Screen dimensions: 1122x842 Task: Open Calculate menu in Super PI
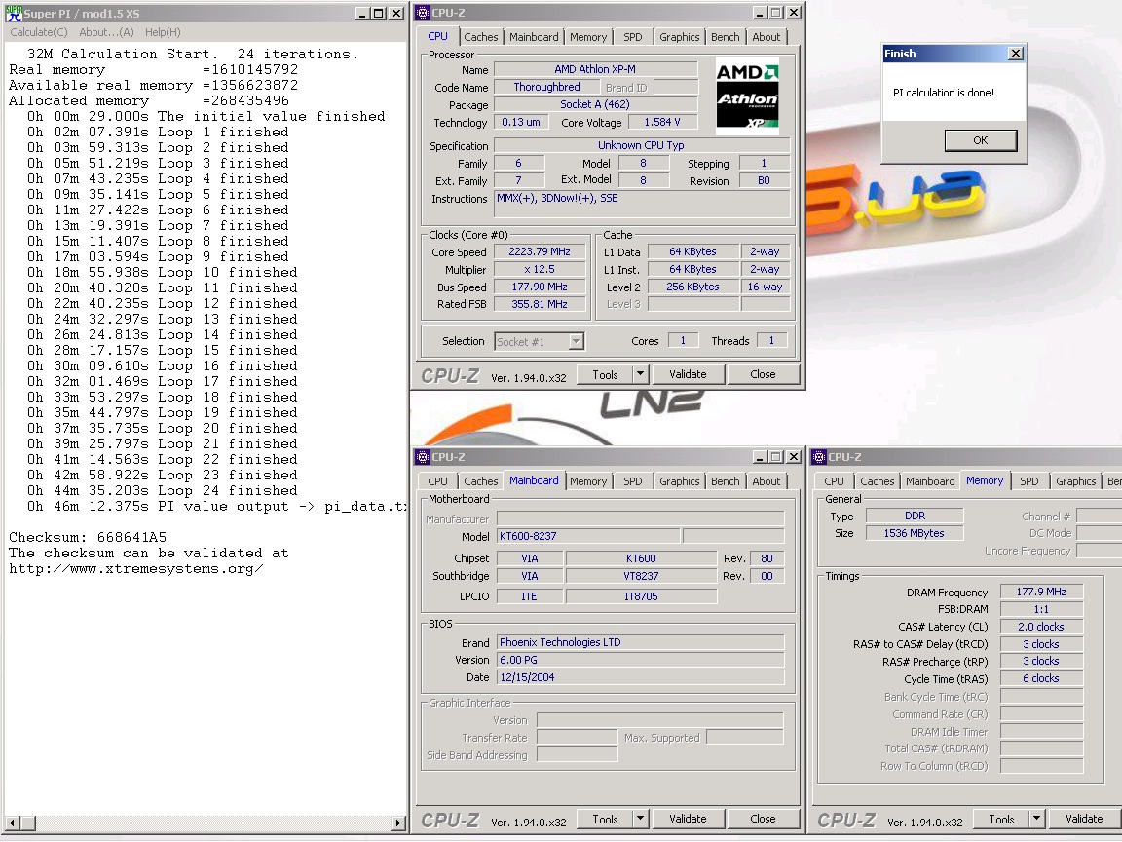click(39, 32)
